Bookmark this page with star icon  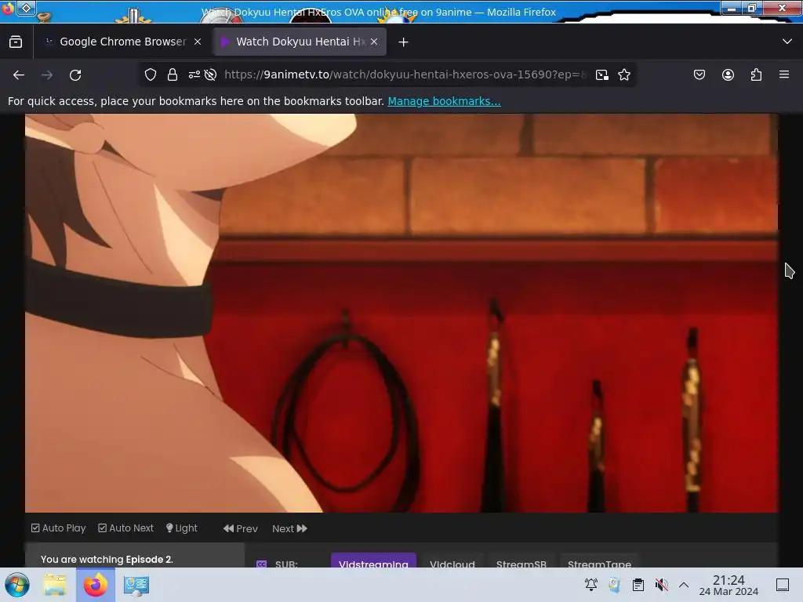click(x=624, y=74)
